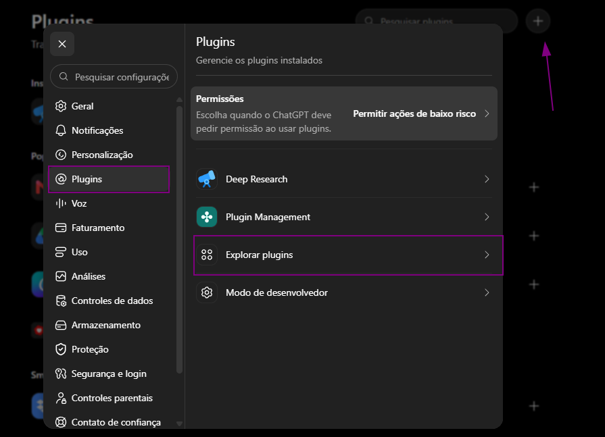Expand the Explorar plugins chevron
Screen dimensions: 605x437
[x=487, y=255]
